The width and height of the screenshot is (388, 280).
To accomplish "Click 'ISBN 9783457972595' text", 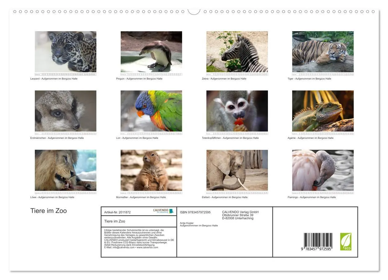I will 195,212.
